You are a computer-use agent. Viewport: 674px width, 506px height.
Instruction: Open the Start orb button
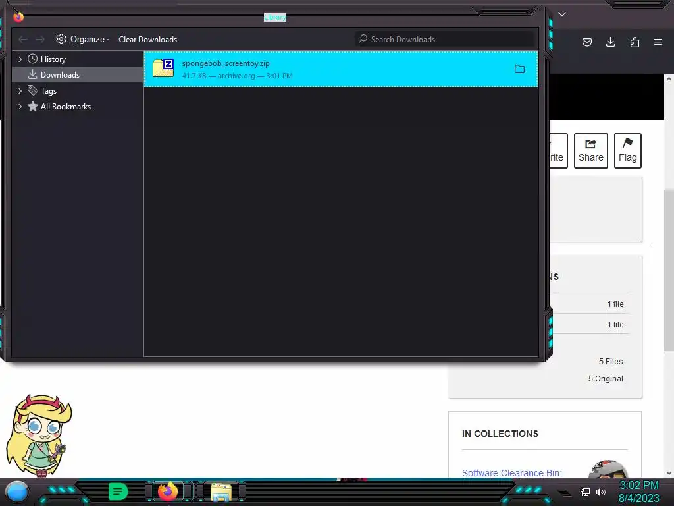16,492
